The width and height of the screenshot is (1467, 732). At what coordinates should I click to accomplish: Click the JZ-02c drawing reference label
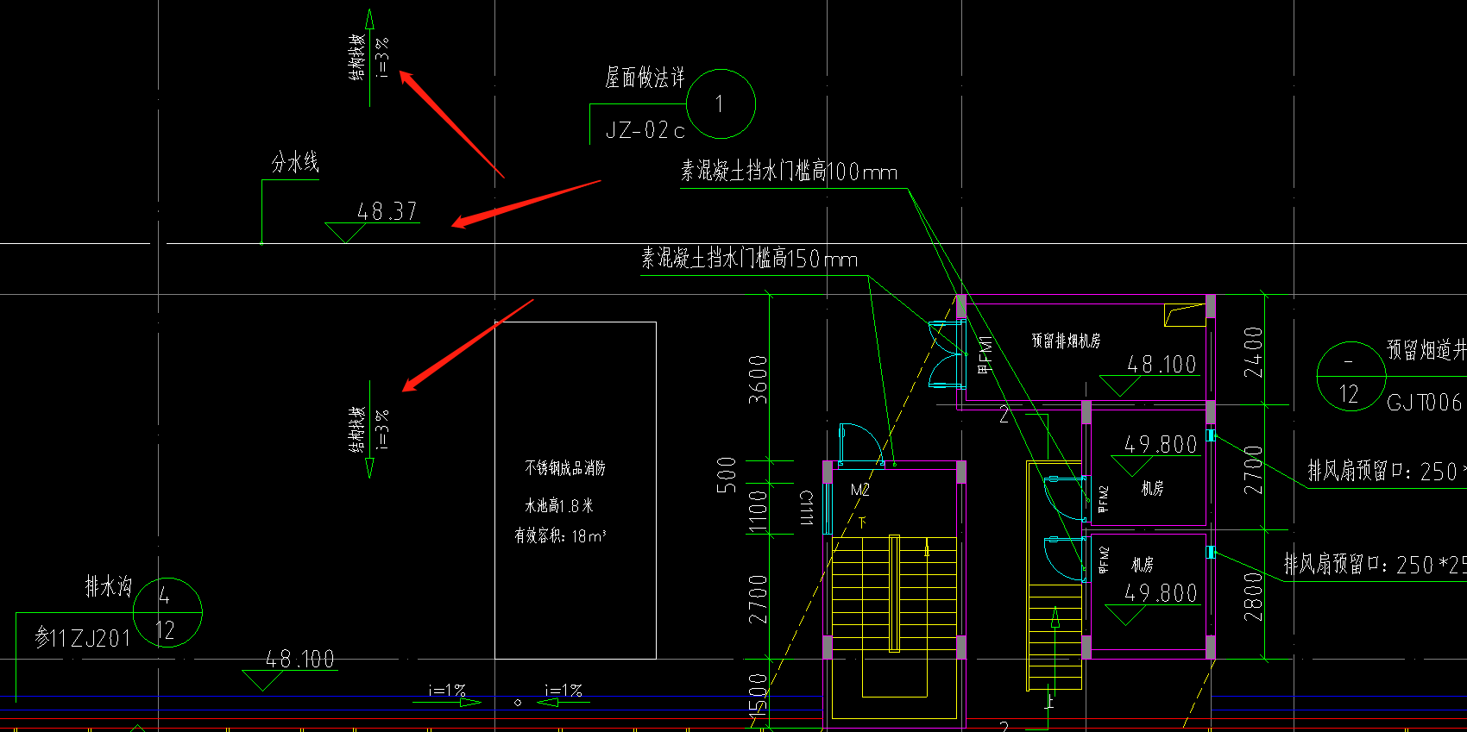coord(645,130)
